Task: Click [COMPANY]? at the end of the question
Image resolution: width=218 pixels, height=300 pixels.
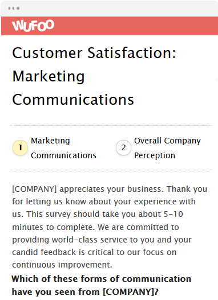Action: coord(131,292)
